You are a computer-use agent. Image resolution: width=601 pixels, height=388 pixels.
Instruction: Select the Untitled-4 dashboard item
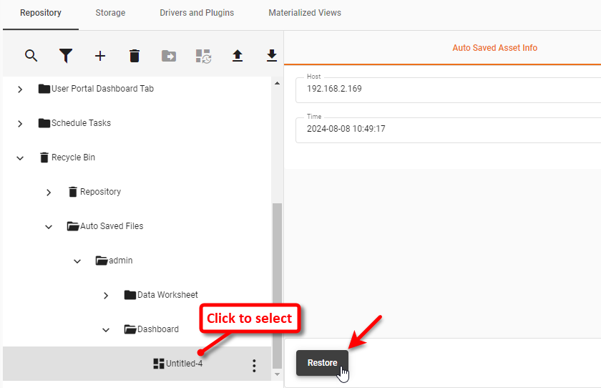coord(184,364)
